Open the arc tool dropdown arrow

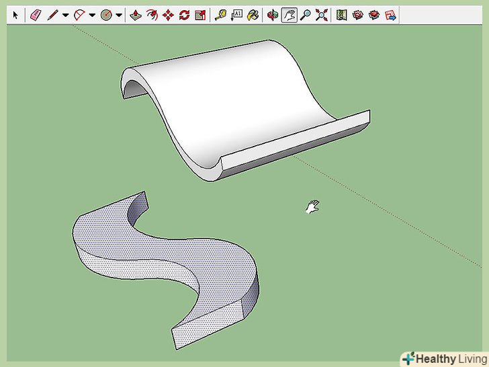click(x=92, y=15)
